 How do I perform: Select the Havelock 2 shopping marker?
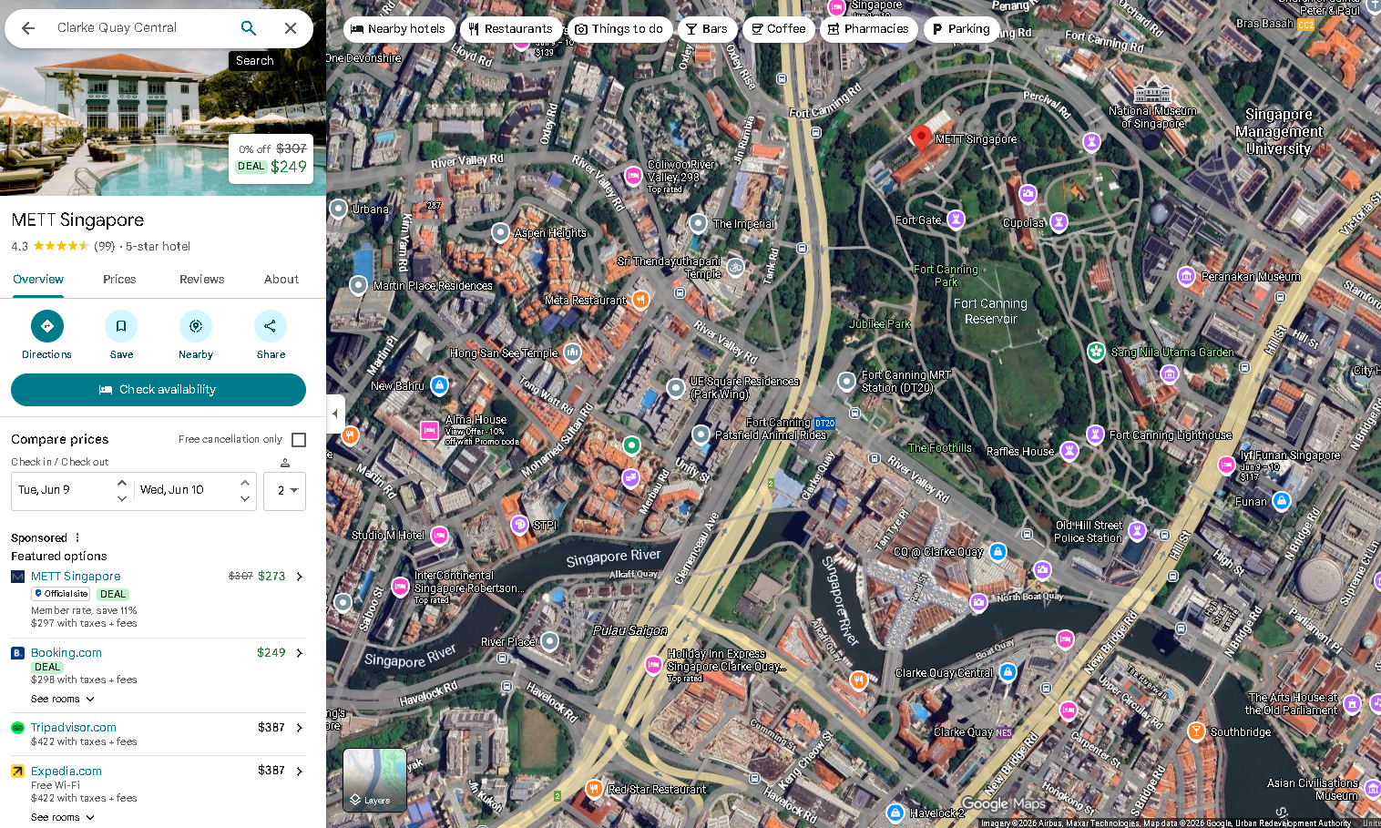pos(895,813)
